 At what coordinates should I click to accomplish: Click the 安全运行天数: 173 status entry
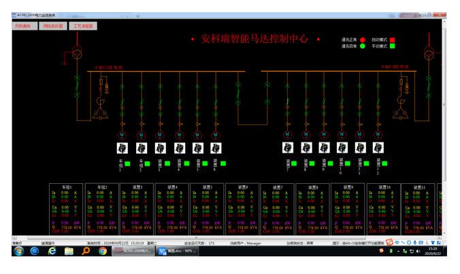[199, 243]
